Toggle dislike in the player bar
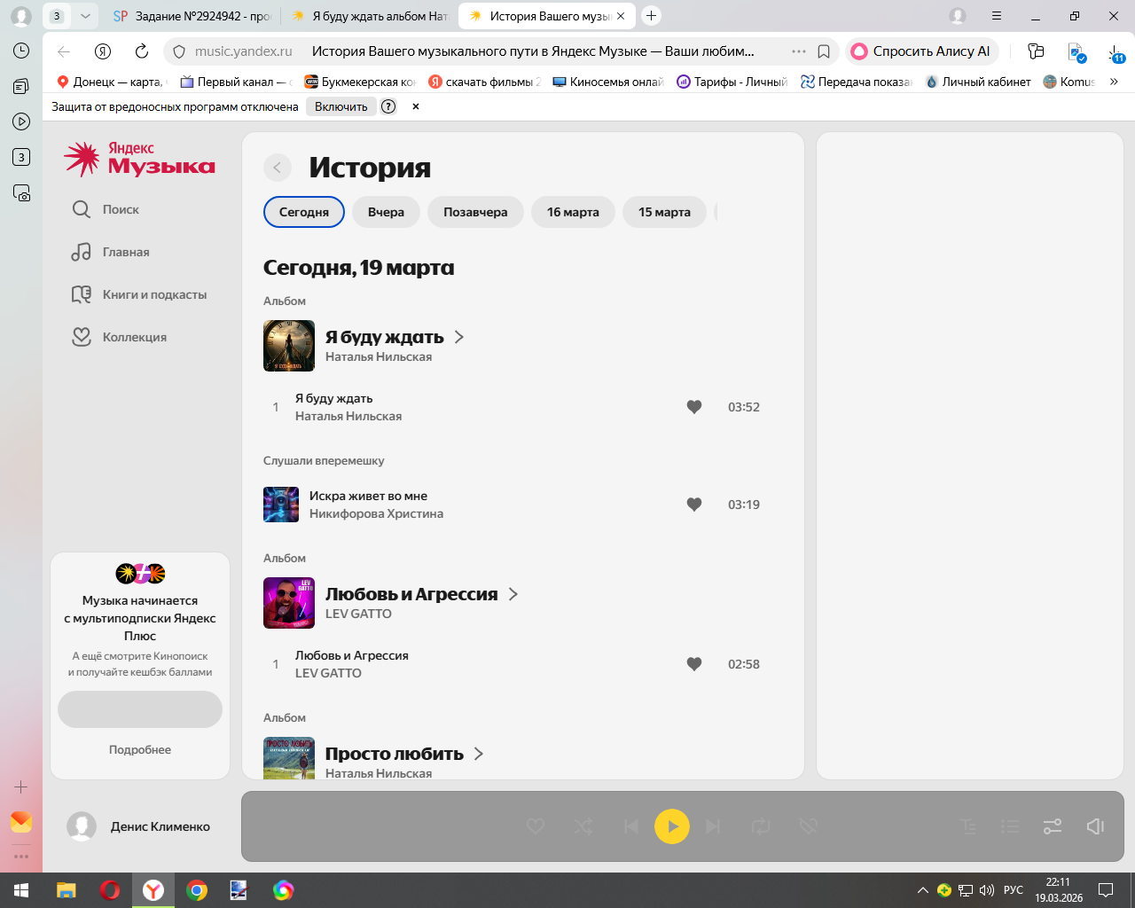 [x=808, y=826]
